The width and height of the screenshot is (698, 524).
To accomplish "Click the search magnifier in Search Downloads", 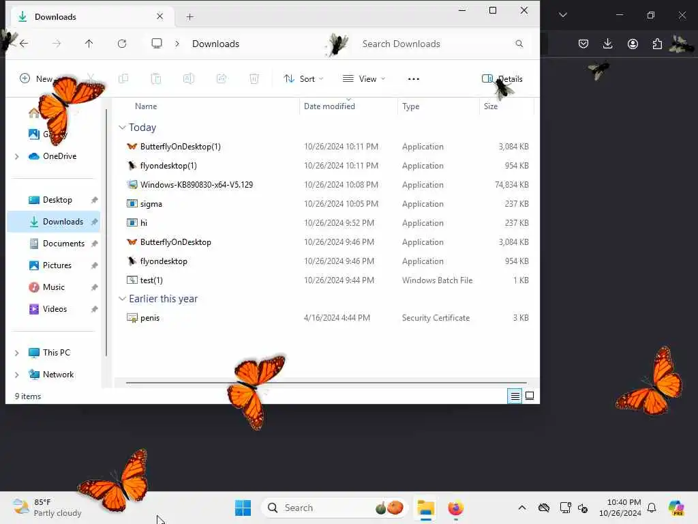I will point(519,44).
